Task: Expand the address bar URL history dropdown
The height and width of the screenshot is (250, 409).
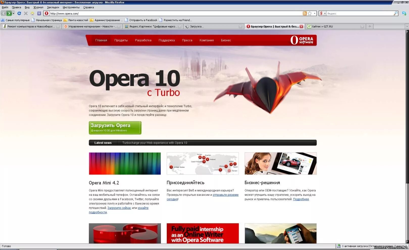Action: click(x=315, y=14)
